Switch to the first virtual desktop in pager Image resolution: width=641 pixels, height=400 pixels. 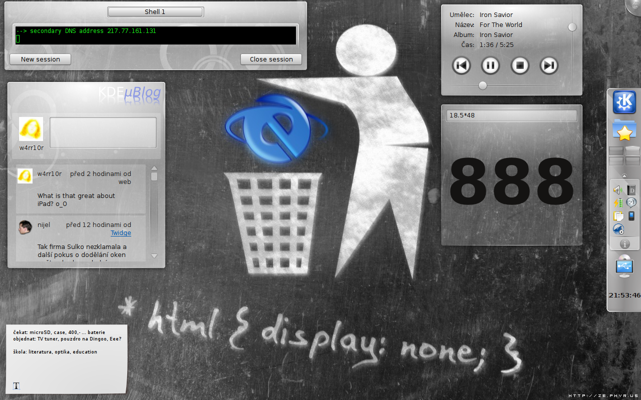pyautogui.click(x=616, y=150)
